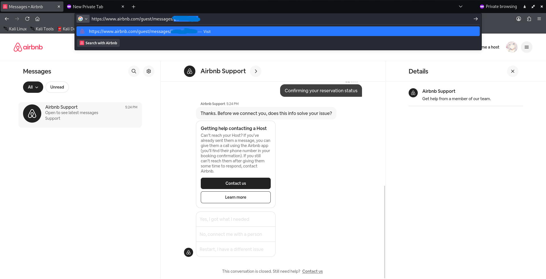Open the Kali Tools bookmark
The height and width of the screenshot is (279, 546).
click(x=42, y=29)
